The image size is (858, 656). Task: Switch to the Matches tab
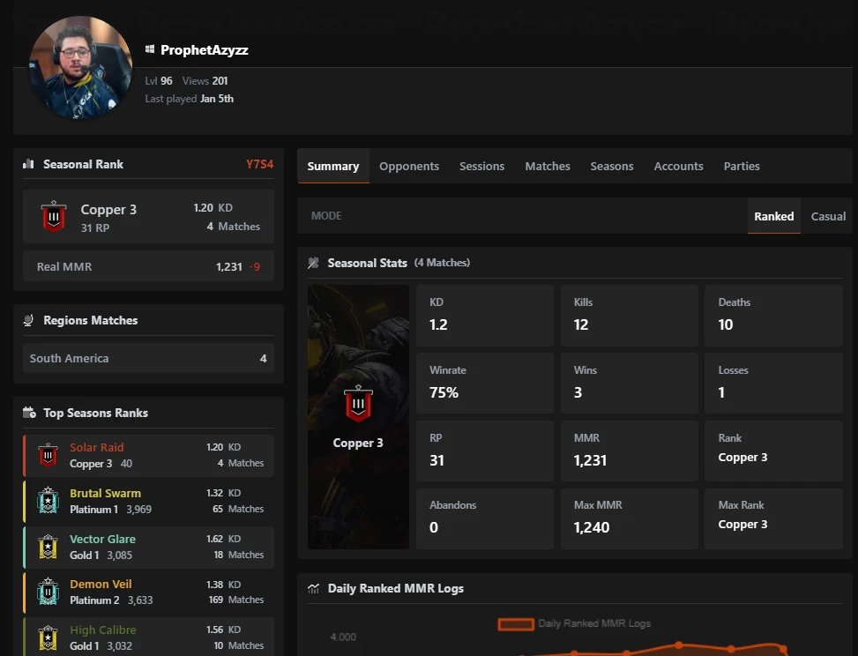(x=548, y=166)
